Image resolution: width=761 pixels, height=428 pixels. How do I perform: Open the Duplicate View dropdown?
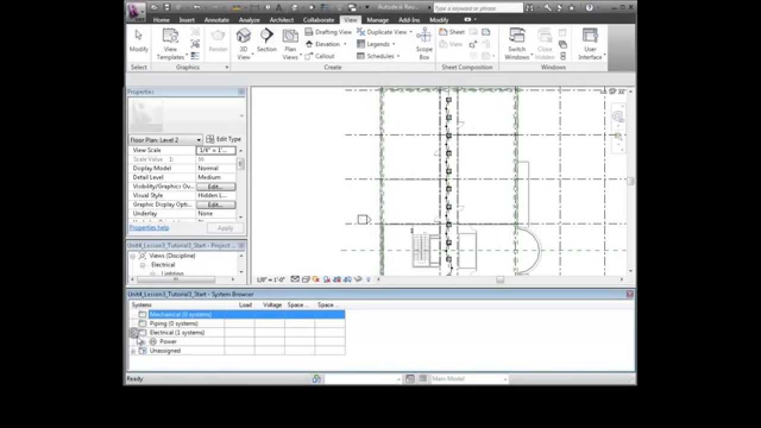coord(383,32)
